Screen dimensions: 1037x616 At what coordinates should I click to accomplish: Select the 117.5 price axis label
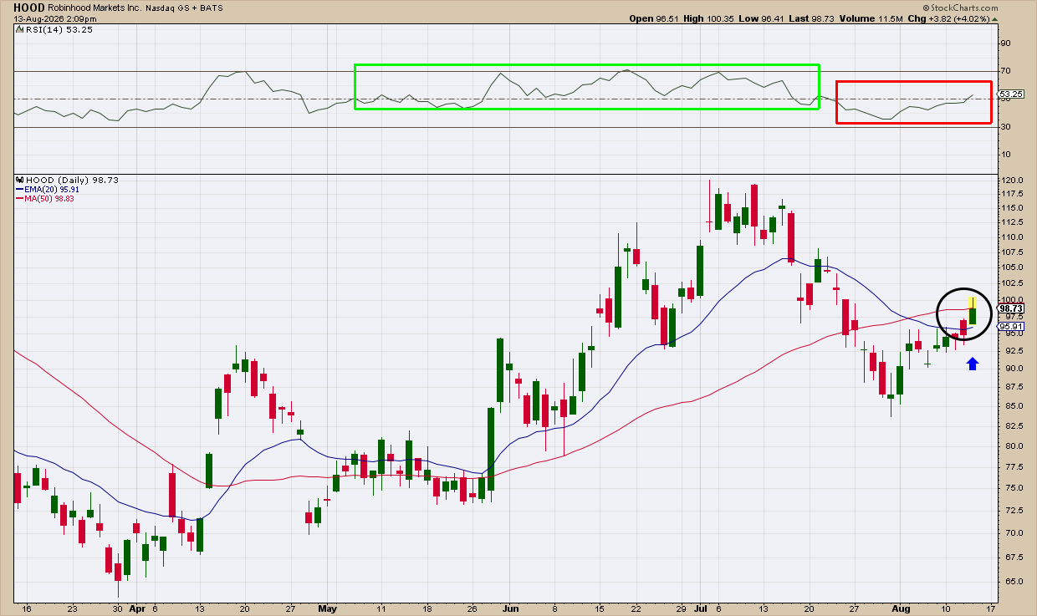pyautogui.click(x=1012, y=194)
